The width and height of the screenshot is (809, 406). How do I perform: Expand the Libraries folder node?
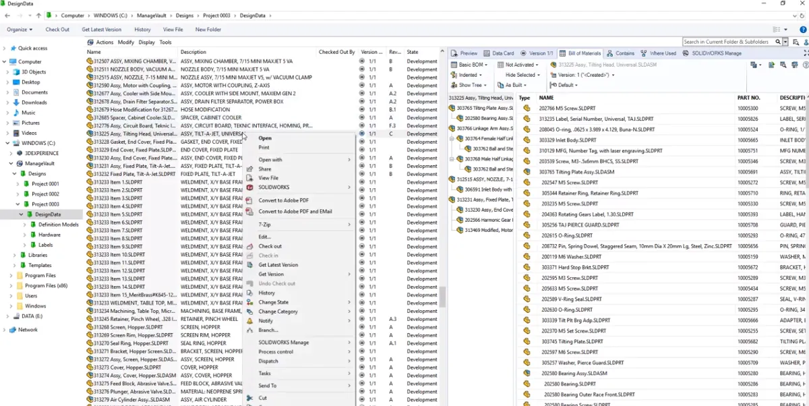click(x=15, y=255)
